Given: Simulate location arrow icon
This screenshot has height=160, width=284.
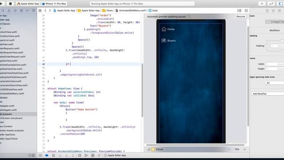Looking at the screenshot, I should tap(99, 156).
